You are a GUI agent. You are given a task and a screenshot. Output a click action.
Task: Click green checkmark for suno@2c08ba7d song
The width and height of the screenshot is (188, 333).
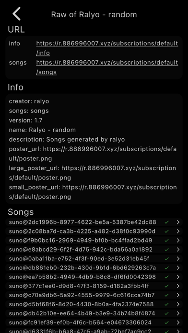click(167, 231)
